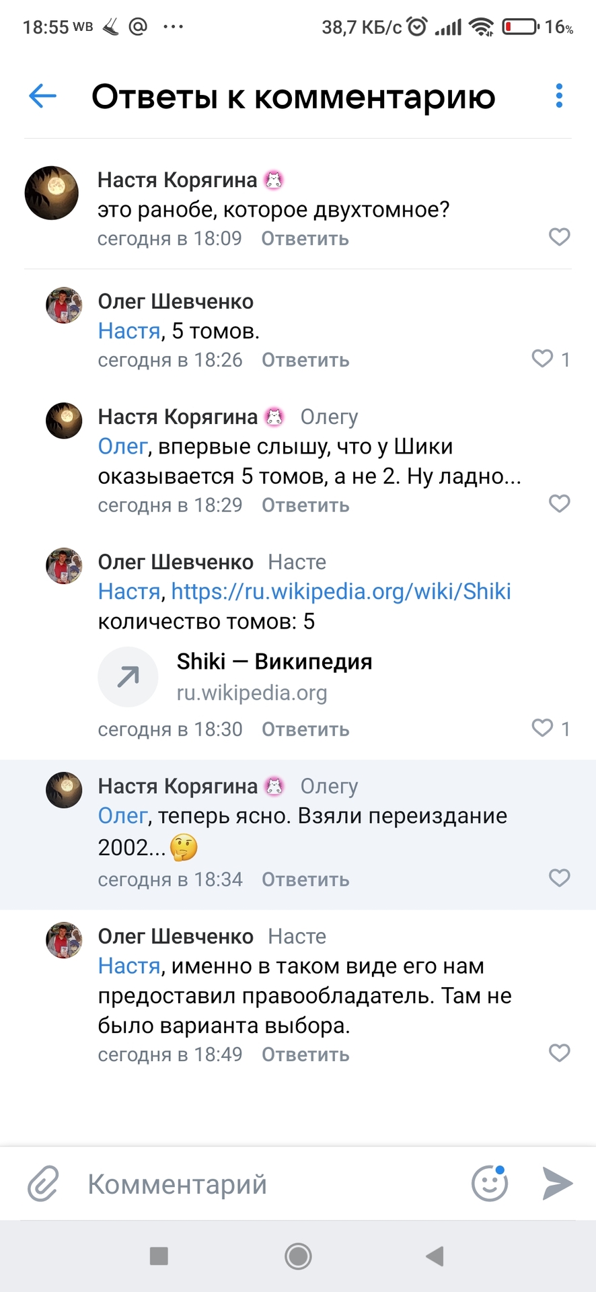Viewport: 596px width, 1292px height.
Task: Tap the back arrow in header
Action: coord(42,96)
